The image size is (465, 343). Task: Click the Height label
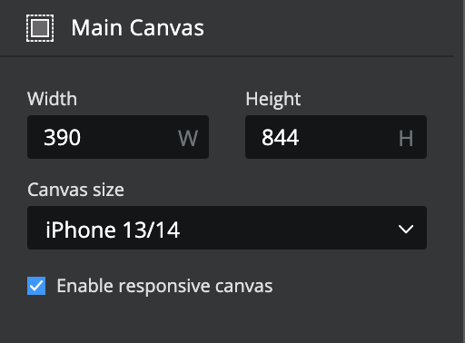273,99
